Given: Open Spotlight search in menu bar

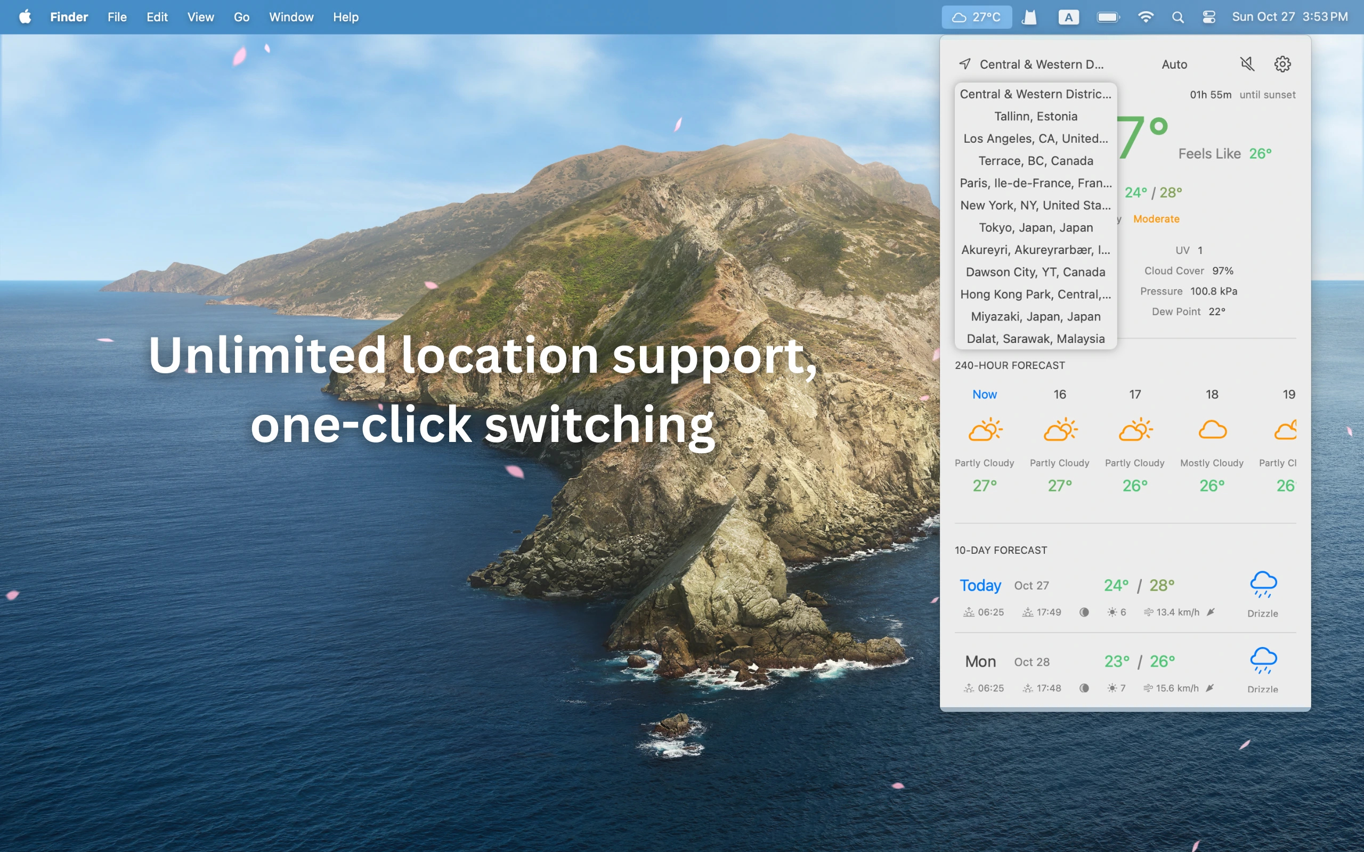Looking at the screenshot, I should pos(1178,17).
